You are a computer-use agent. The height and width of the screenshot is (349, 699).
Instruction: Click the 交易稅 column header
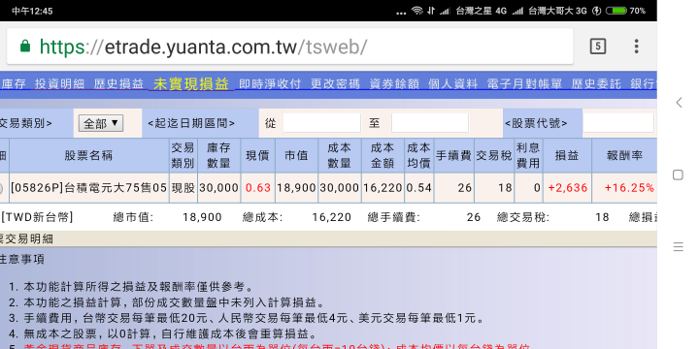(494, 155)
